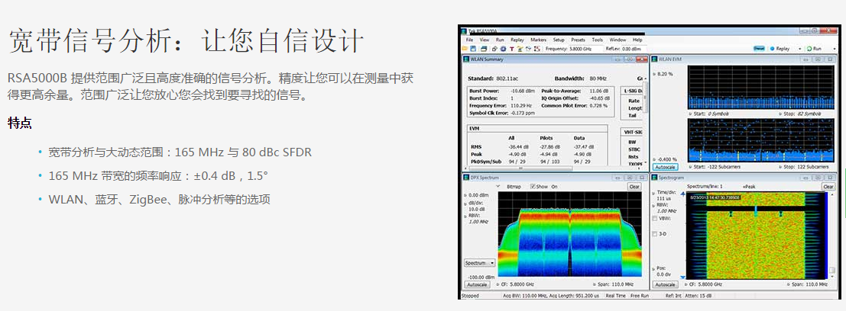Open the Presets menu
Screen dimensions: 846x311
(x=578, y=40)
